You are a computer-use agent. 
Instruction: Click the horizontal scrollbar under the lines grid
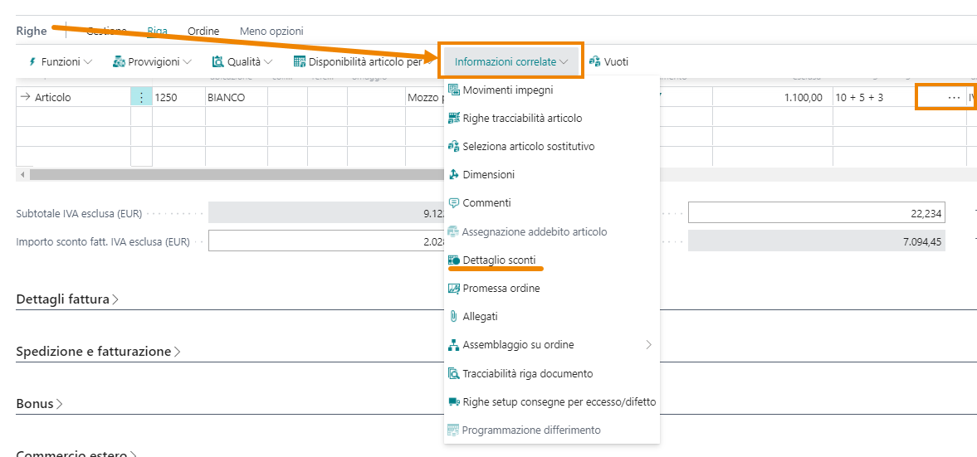pyautogui.click(x=232, y=175)
